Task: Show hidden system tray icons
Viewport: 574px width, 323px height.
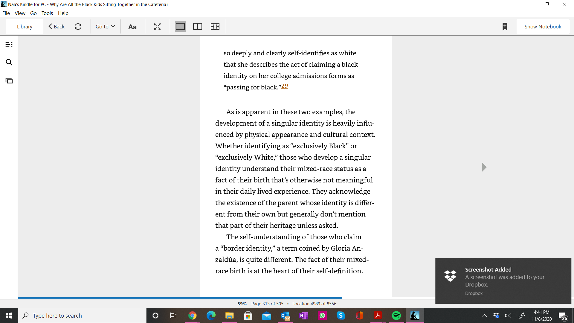Action: [484, 316]
